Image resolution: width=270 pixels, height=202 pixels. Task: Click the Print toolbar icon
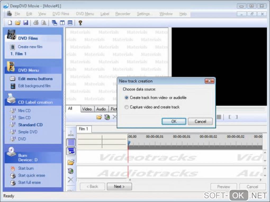(36, 23)
